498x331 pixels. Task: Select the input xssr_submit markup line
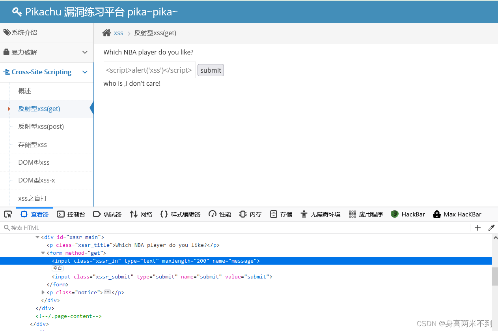162,276
